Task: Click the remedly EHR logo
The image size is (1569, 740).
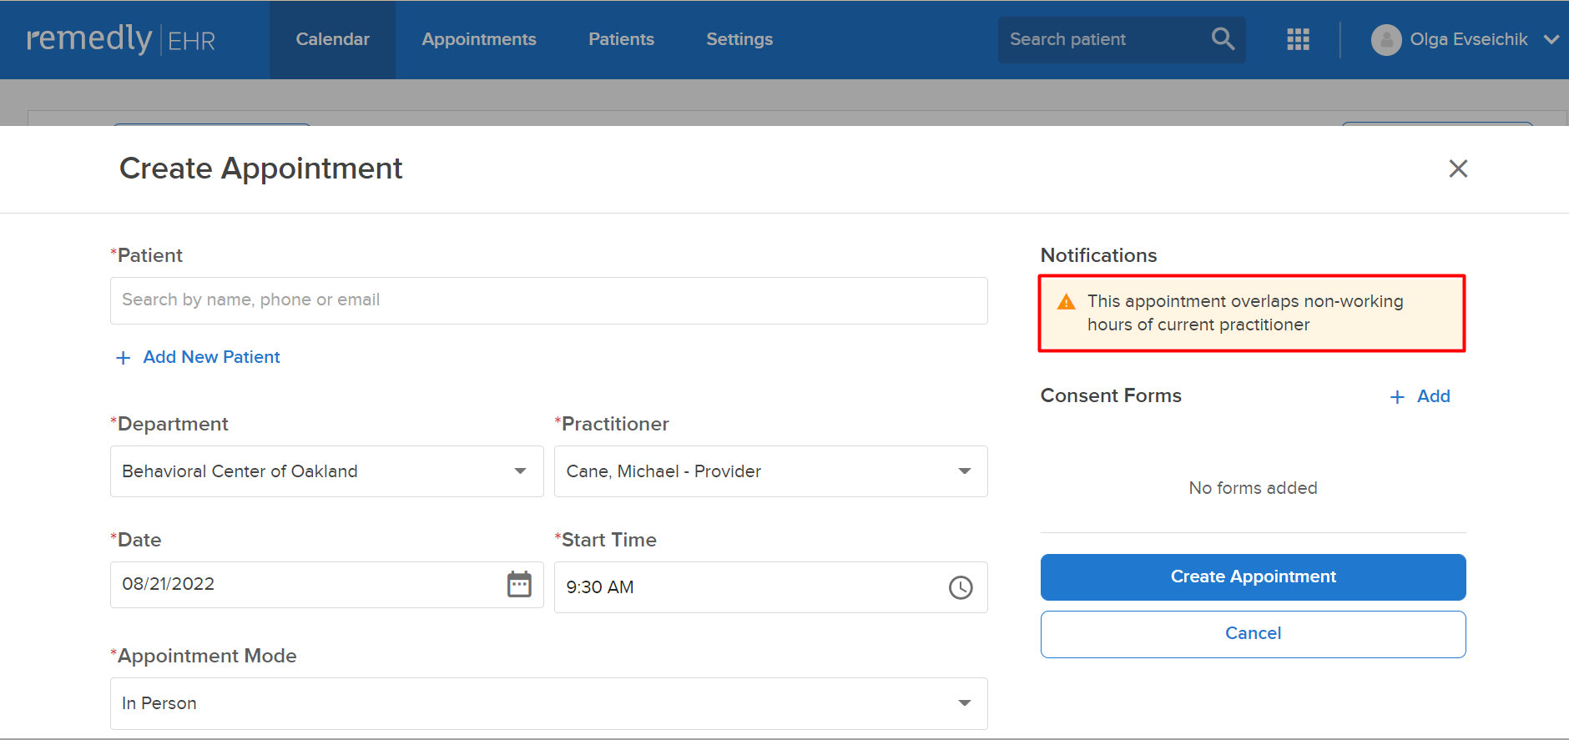Action: pyautogui.click(x=121, y=39)
